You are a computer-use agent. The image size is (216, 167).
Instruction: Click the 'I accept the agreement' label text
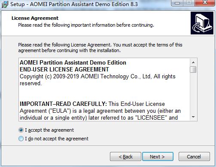(49, 130)
